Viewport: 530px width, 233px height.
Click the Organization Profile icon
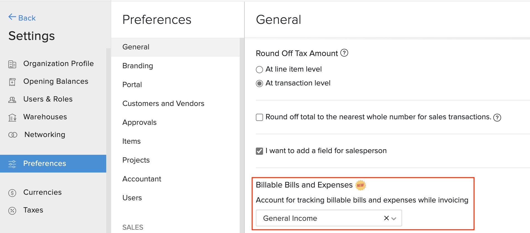12,64
